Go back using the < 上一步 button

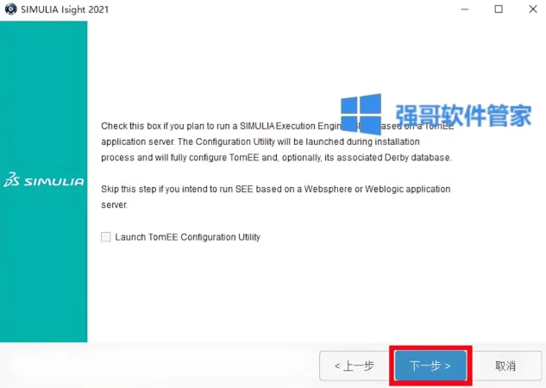355,366
